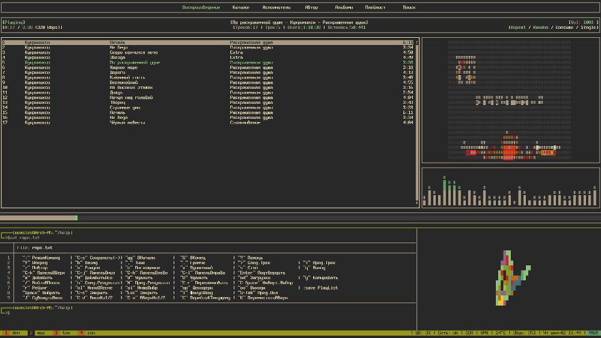This screenshot has width=601, height=338.
Task: Select playing track По раскрашенной душе in row 5
Action: [x=209, y=62]
